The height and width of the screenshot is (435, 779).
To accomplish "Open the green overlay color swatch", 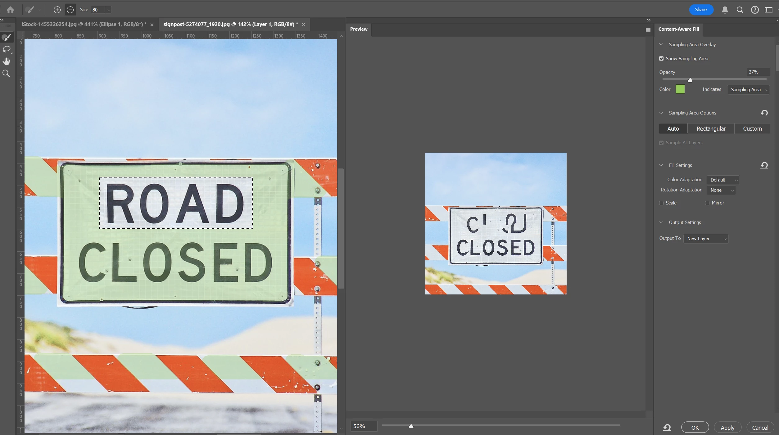I will [x=680, y=89].
